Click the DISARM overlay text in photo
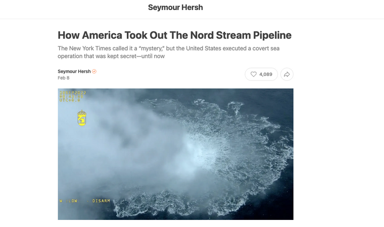 point(101,201)
